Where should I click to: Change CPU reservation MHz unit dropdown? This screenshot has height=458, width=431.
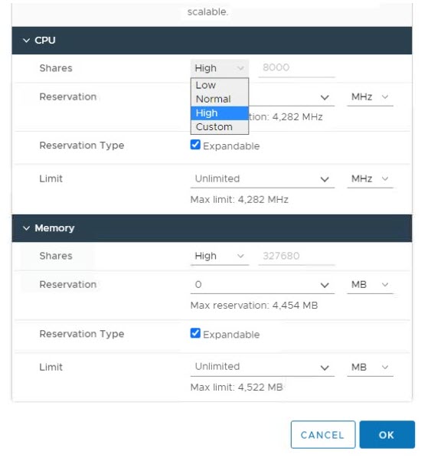(x=370, y=97)
